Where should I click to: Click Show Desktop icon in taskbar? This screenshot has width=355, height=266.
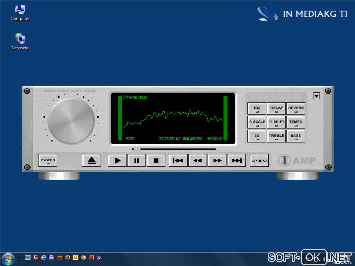28,257
